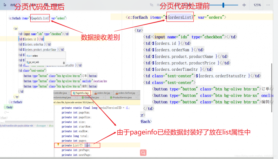Click the interface icon on IOrdersDao.java tab
Image resolution: width=278 pixels, height=159 pixels.
[83, 98]
